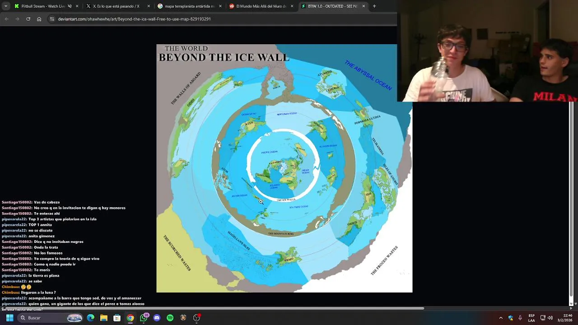Open the owl-face app taskbar icon
This screenshot has width=578, height=325.
coord(183,318)
